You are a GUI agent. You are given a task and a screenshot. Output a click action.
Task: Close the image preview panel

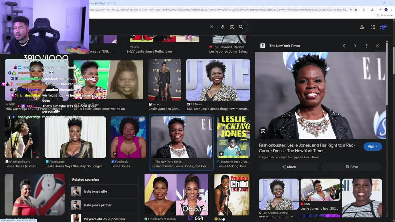tap(377, 46)
